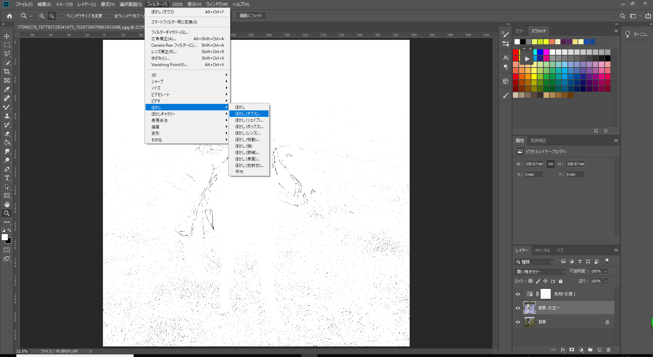Open the 不透明度 opacity dropdown arrow
The image size is (653, 357).
click(x=606, y=271)
